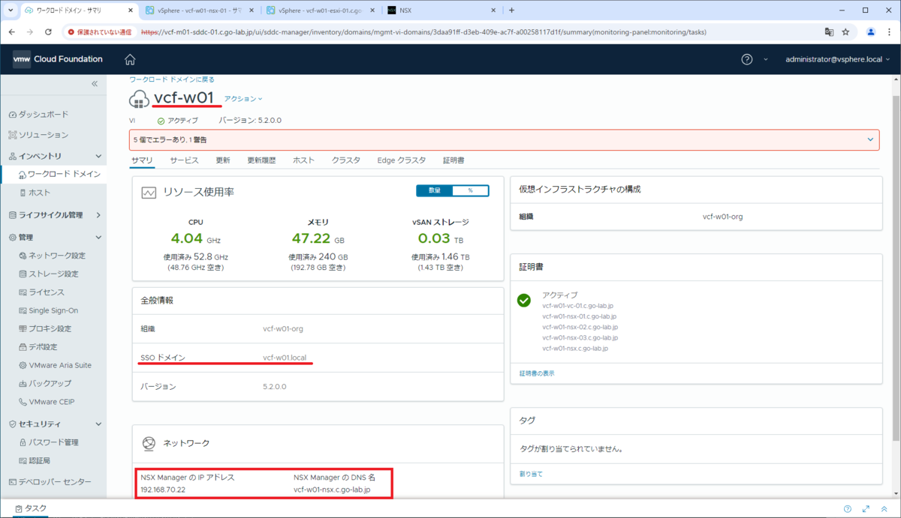Image resolution: width=901 pixels, height=518 pixels.
Task: Switch to the NSX browser tab
Action: pos(440,10)
